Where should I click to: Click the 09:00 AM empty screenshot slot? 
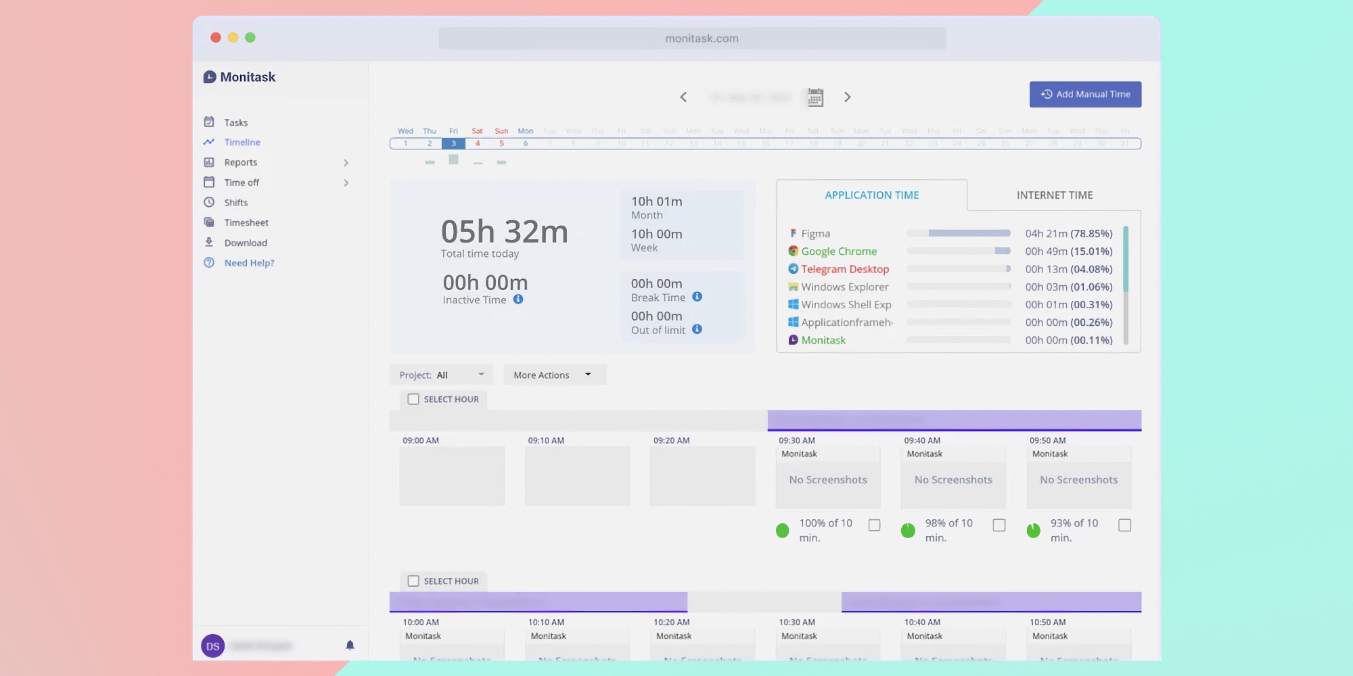click(452, 476)
